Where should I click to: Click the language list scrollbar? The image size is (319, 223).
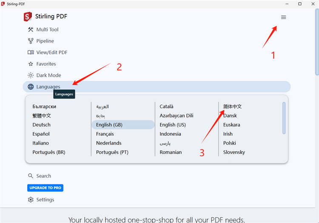pos(284,118)
